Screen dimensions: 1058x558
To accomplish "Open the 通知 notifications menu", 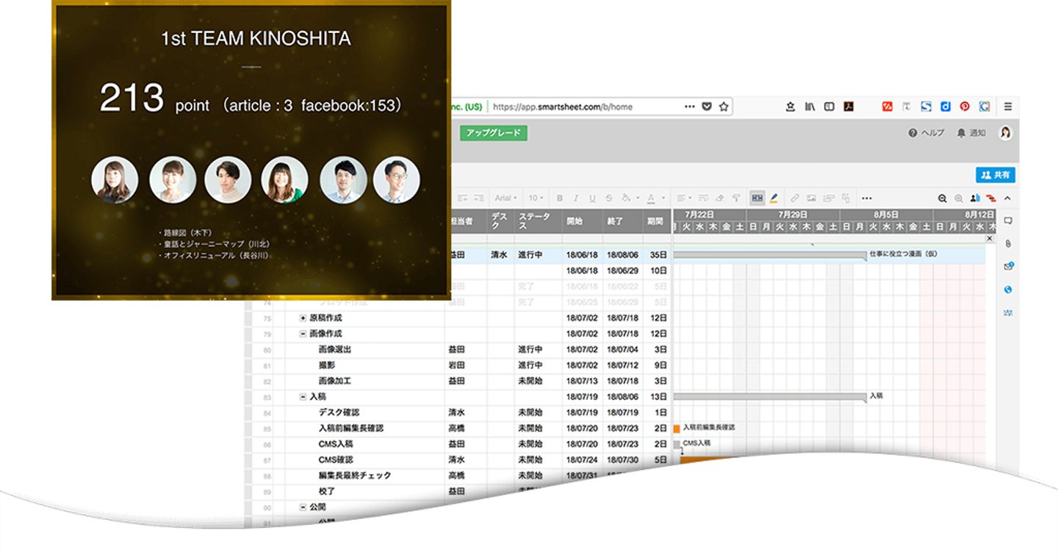I will [x=971, y=133].
